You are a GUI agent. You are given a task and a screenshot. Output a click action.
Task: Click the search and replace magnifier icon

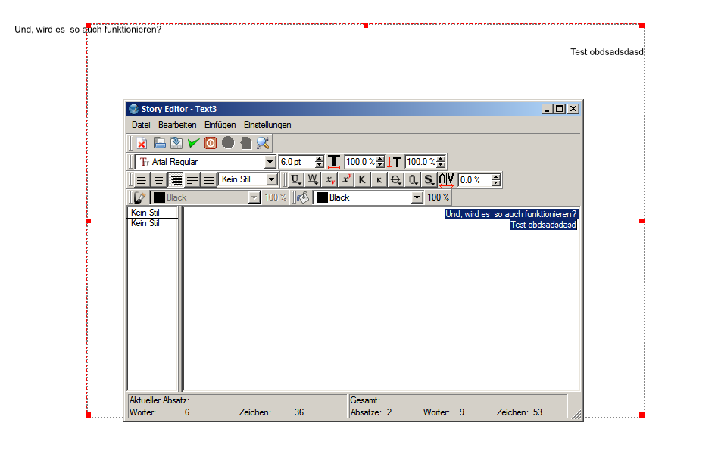(x=263, y=143)
